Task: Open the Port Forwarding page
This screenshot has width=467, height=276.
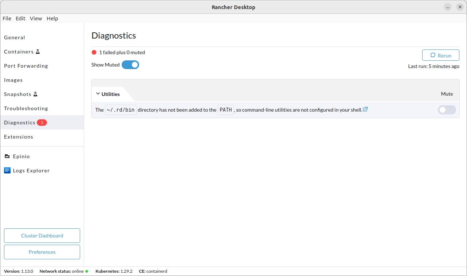Action: [x=42, y=66]
